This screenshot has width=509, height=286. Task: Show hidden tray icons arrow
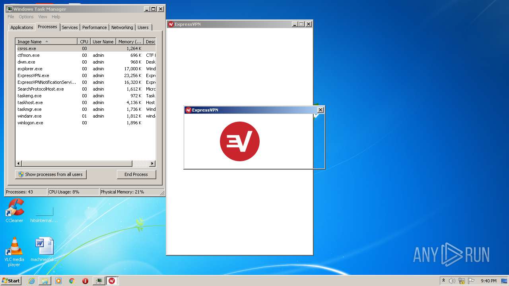coord(443,280)
